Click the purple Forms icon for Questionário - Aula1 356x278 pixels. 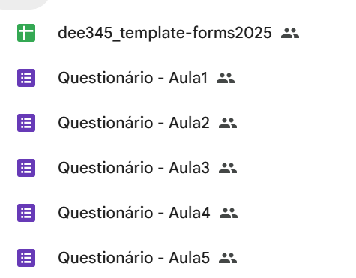click(26, 78)
